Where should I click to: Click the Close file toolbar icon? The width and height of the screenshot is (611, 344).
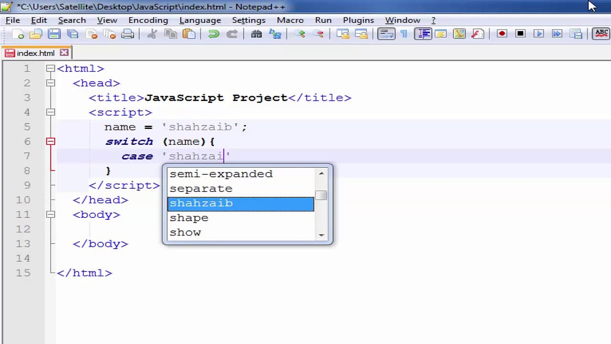coord(91,34)
